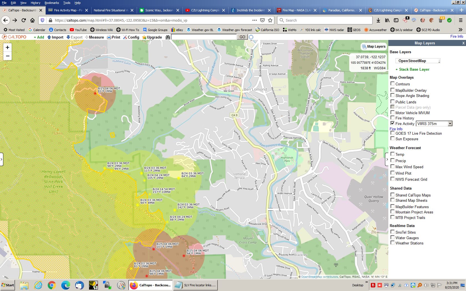The width and height of the screenshot is (466, 291).
Task: Enable the Contours overlay checkbox
Action: click(392, 83)
